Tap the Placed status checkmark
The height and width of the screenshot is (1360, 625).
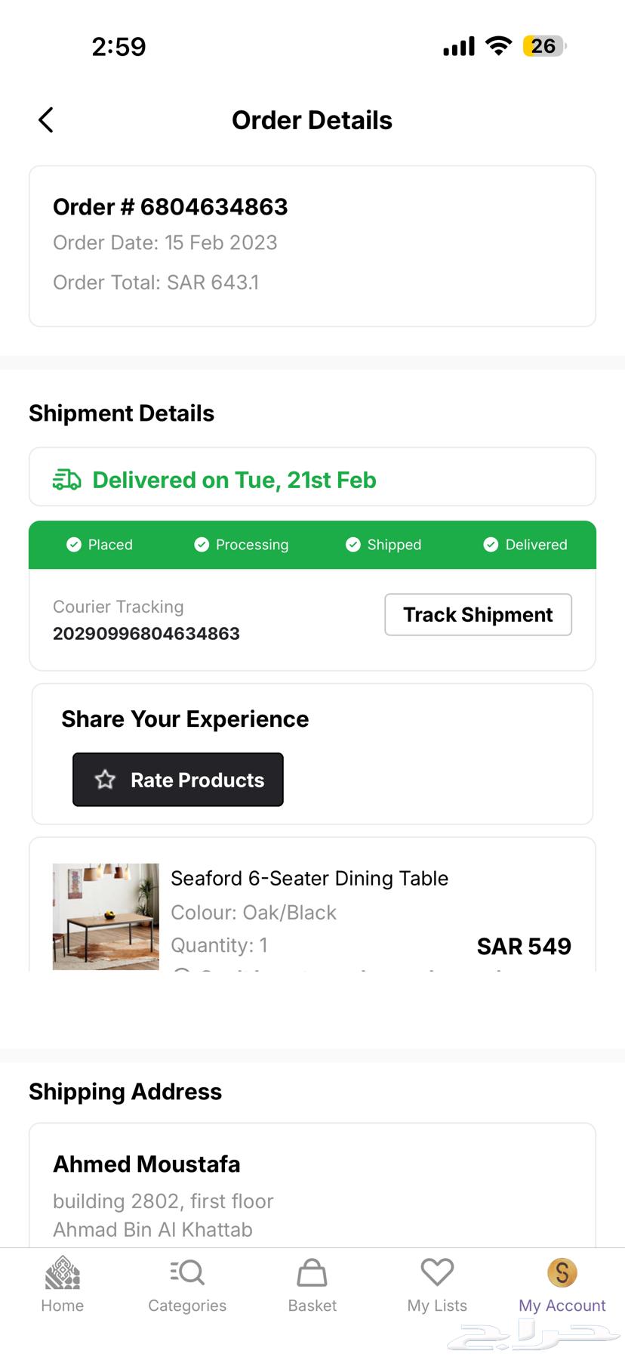coord(74,545)
